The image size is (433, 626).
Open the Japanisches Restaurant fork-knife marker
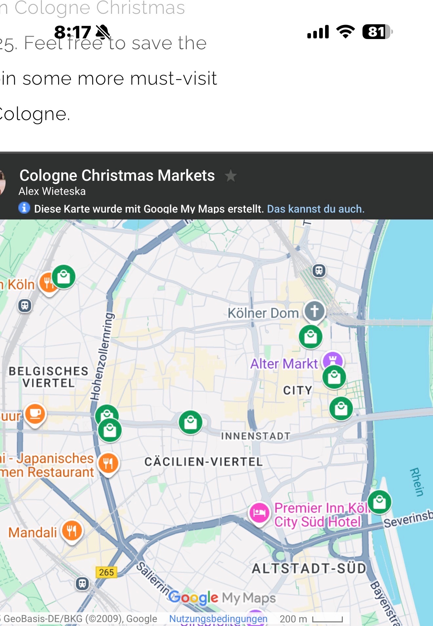[x=108, y=463]
